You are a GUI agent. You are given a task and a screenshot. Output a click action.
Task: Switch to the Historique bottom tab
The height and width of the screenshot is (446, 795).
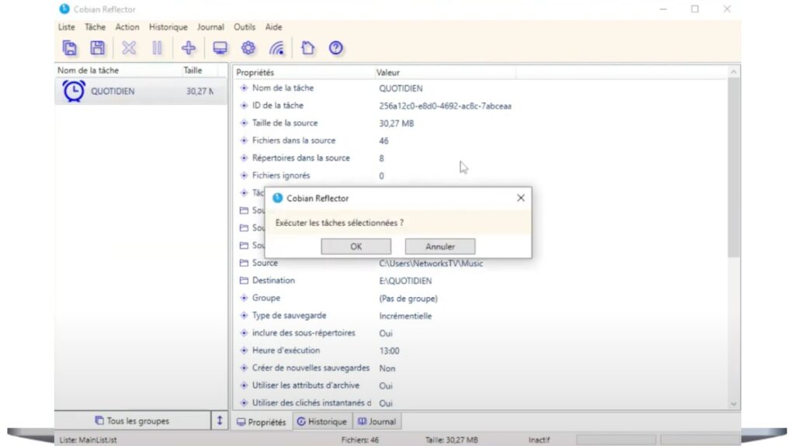(322, 422)
